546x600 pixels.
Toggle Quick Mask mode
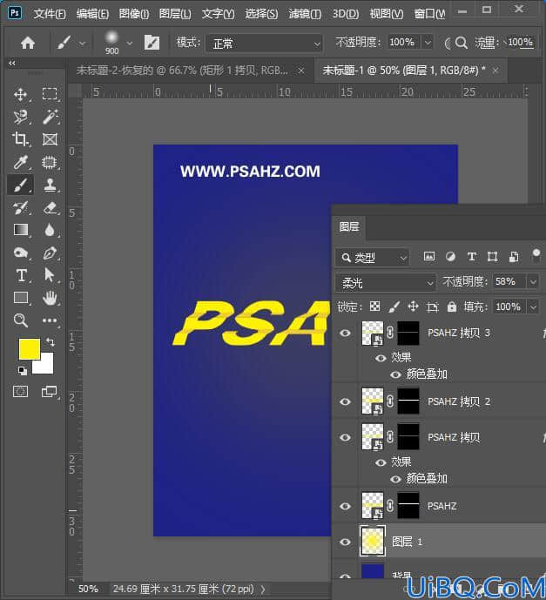coord(20,392)
